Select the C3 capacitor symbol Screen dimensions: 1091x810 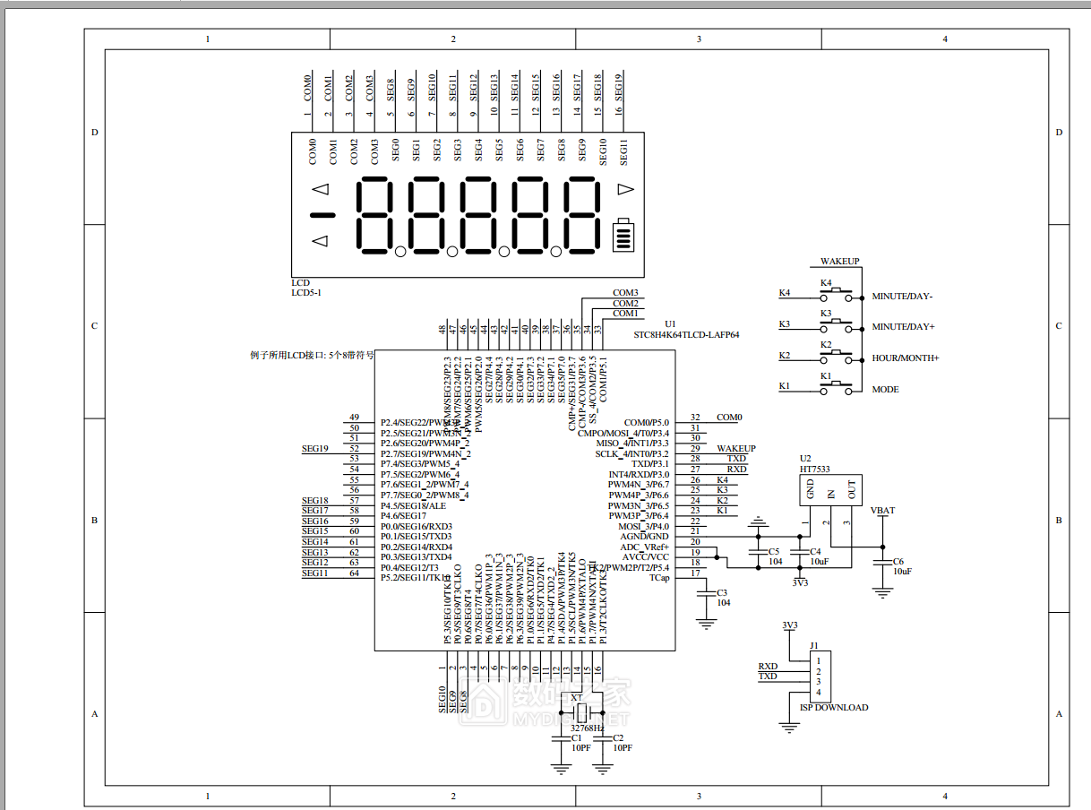point(707,594)
